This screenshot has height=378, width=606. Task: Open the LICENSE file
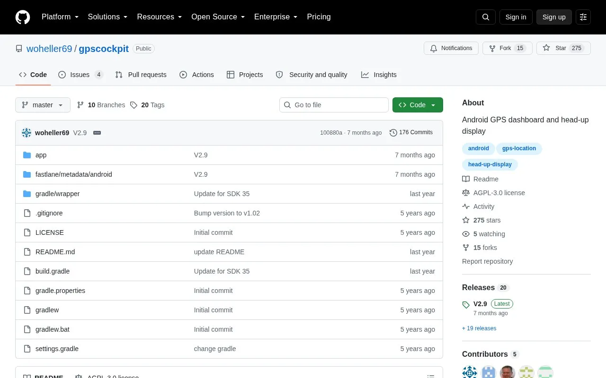pos(50,232)
